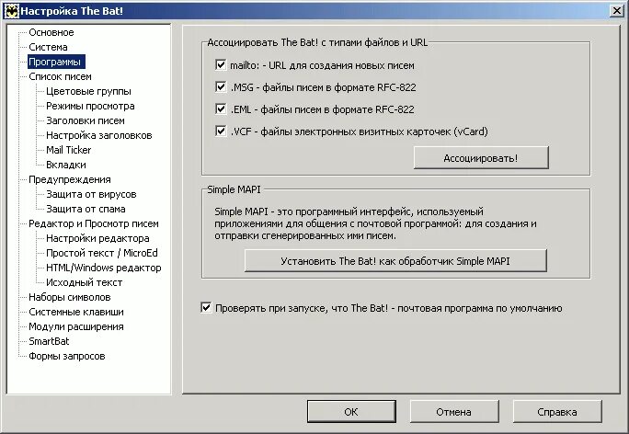Select Простой текст / MicroEd item
Image resolution: width=629 pixels, height=434 pixels.
102,253
